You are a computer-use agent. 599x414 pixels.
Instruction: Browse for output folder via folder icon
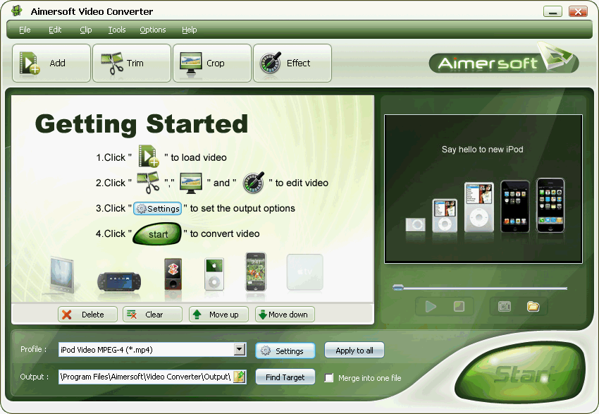coord(240,377)
